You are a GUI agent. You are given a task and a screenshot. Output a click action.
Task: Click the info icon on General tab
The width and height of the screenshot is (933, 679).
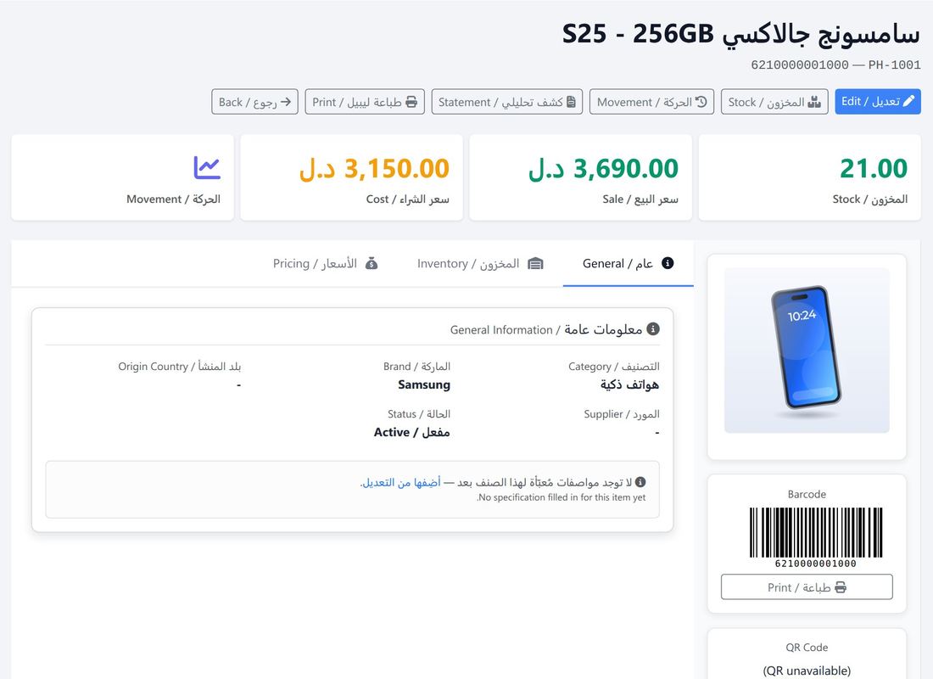(668, 263)
